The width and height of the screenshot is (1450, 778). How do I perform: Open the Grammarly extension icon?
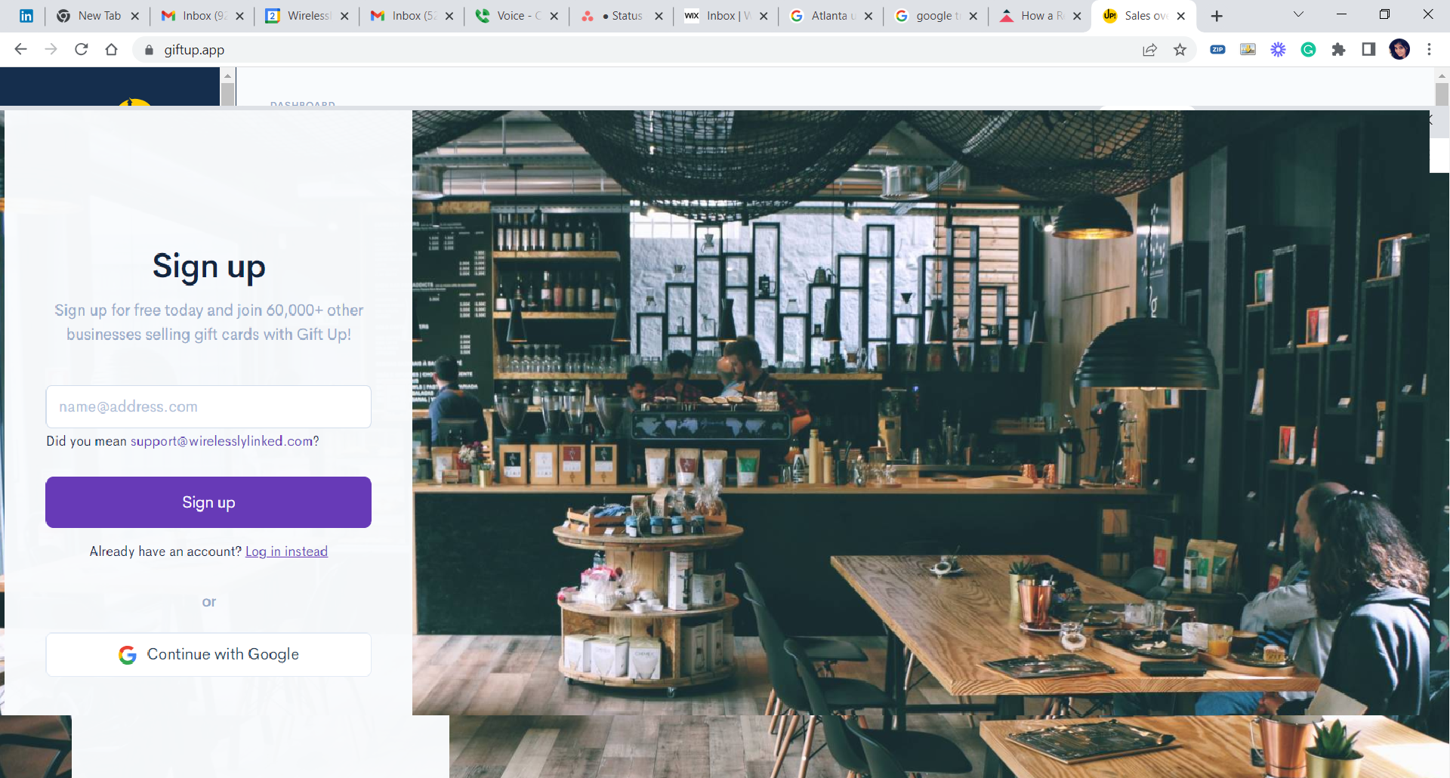(x=1308, y=50)
